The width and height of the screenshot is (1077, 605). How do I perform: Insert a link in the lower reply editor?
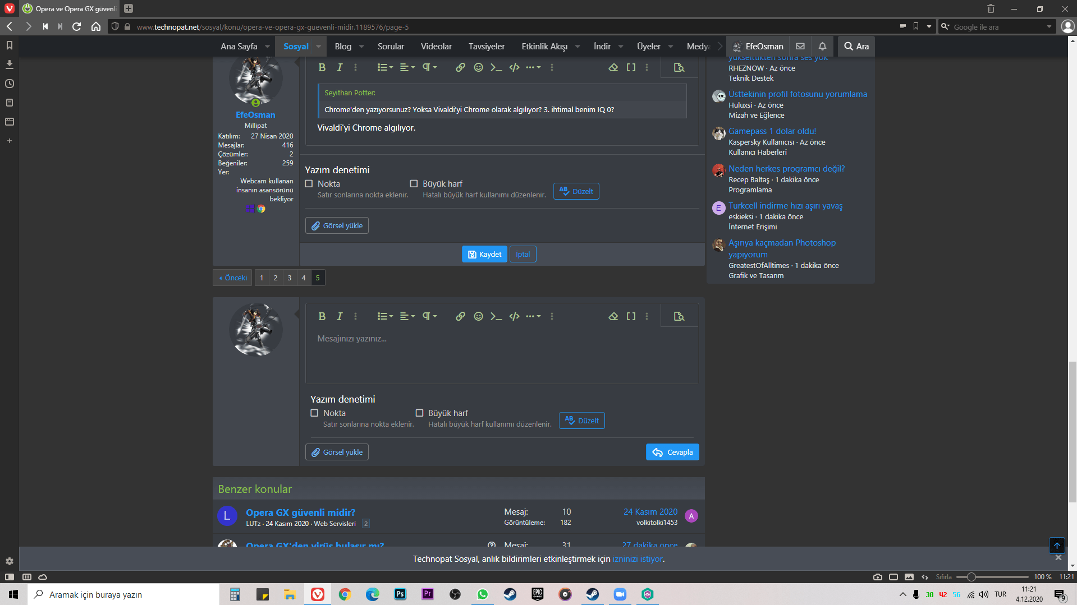(x=460, y=316)
